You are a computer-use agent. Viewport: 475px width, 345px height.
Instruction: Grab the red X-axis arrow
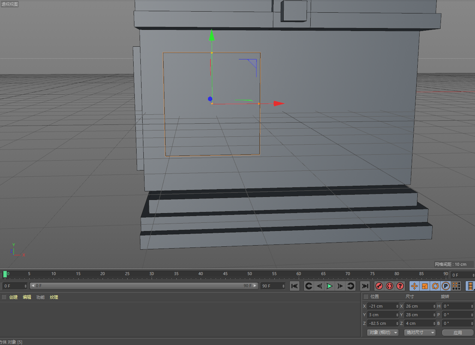tap(279, 104)
